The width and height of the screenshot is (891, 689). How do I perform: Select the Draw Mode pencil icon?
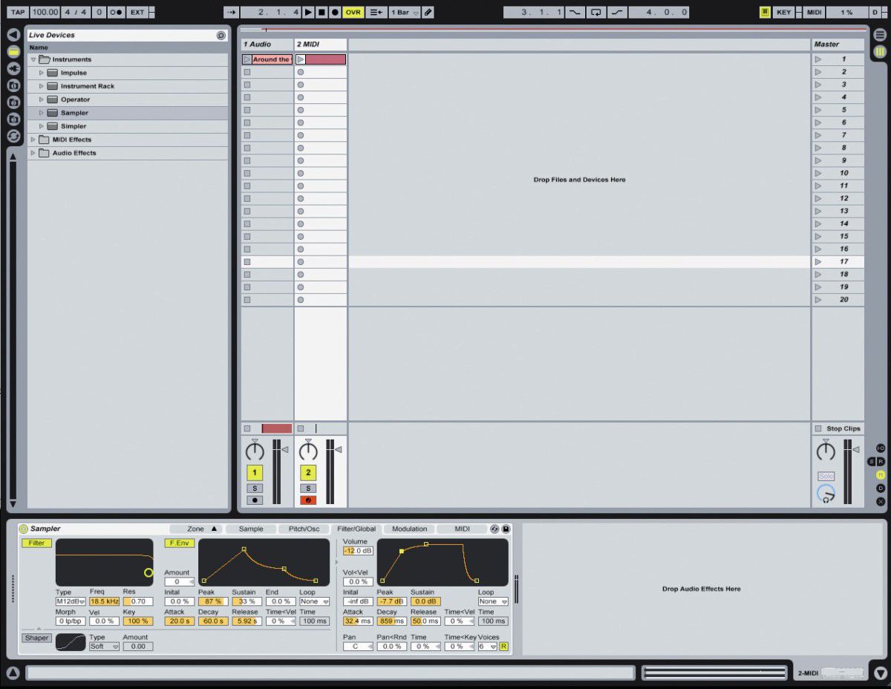click(428, 12)
